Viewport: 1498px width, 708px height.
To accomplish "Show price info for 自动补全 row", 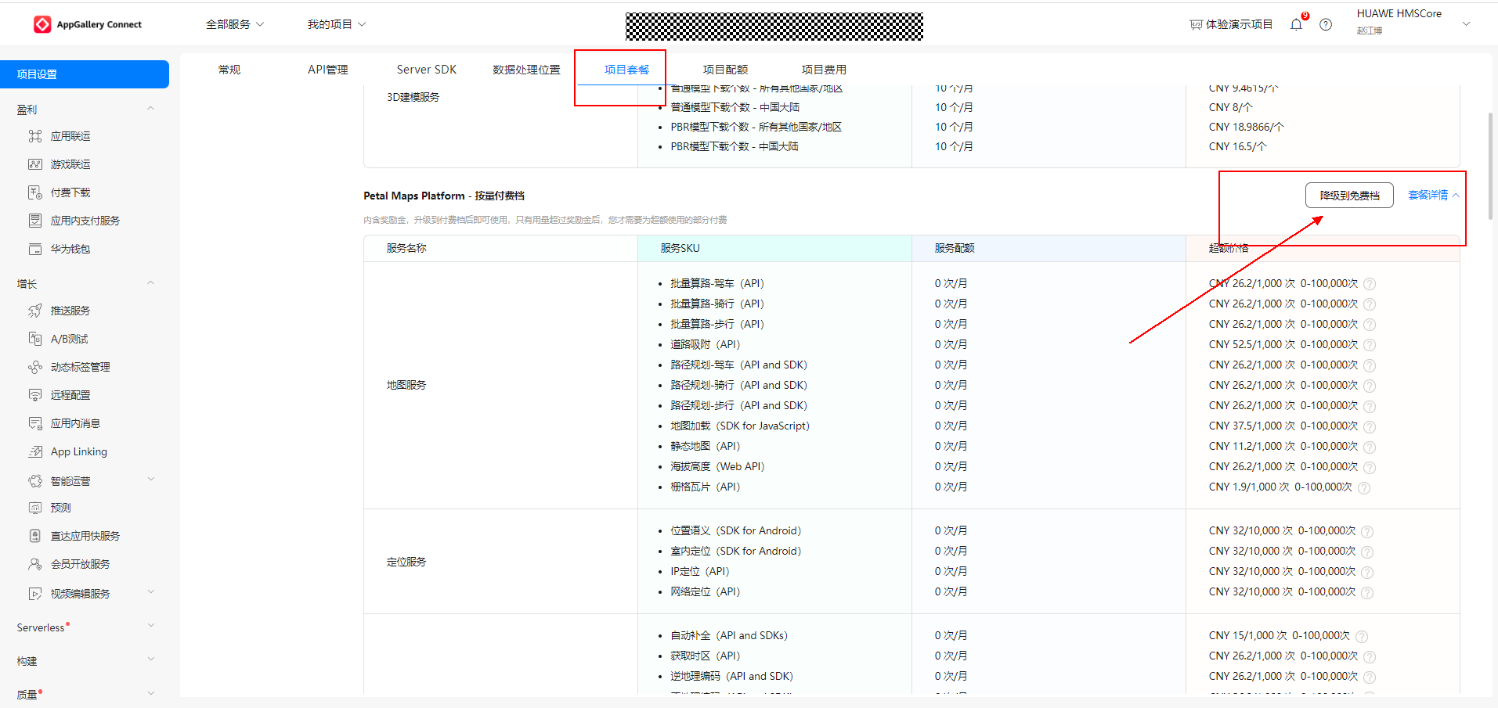I will [1362, 636].
